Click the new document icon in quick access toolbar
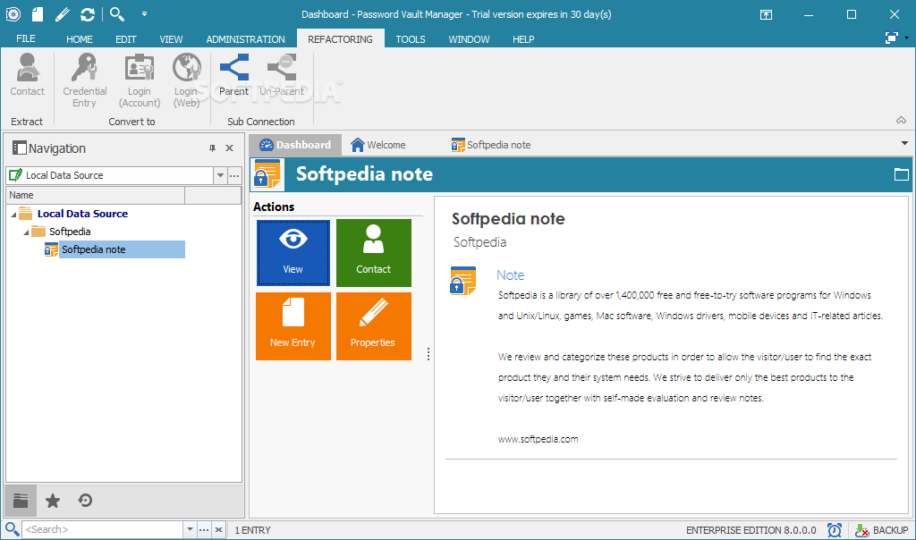The width and height of the screenshot is (916, 540). pos(38,14)
